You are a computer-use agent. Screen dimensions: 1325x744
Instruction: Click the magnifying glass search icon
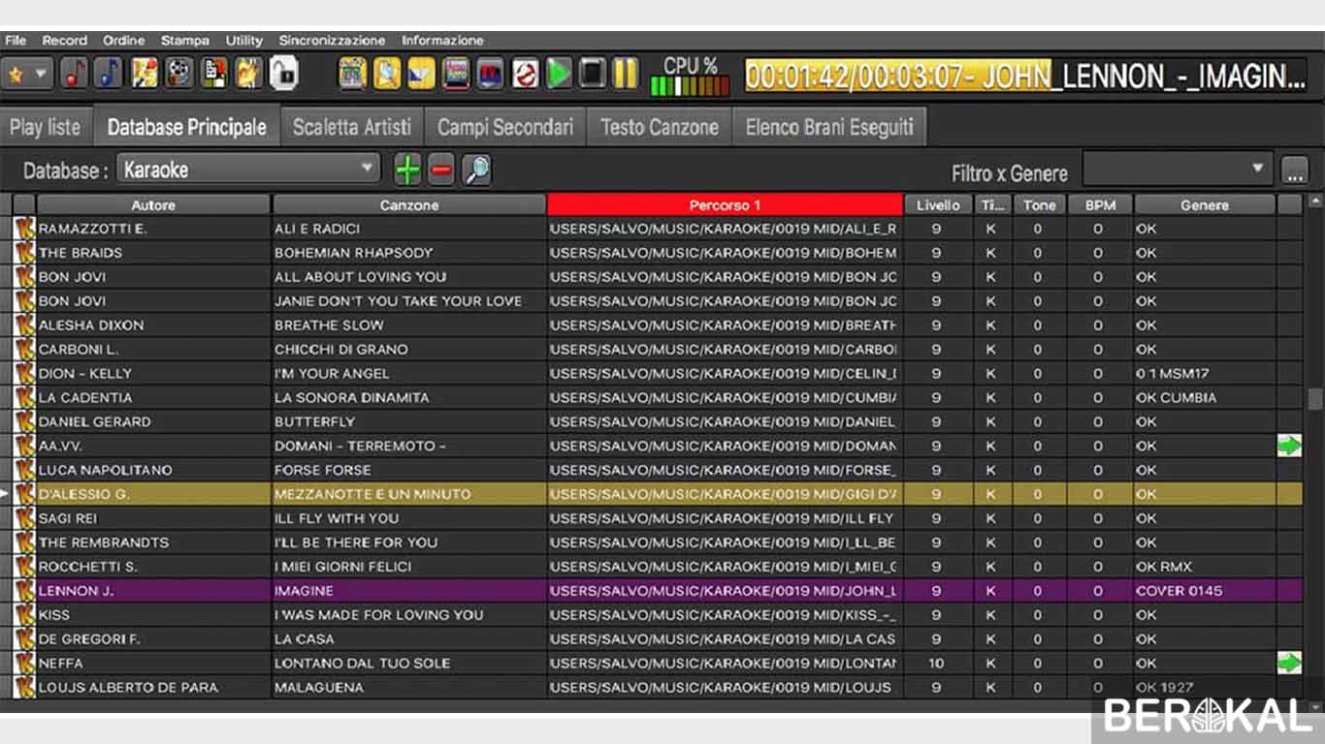pos(475,170)
